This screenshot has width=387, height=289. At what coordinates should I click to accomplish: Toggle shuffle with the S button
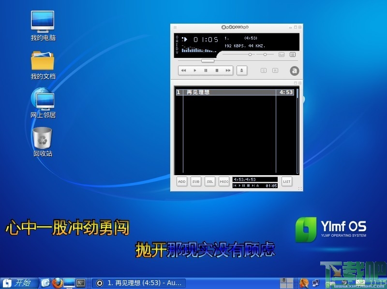click(x=264, y=70)
